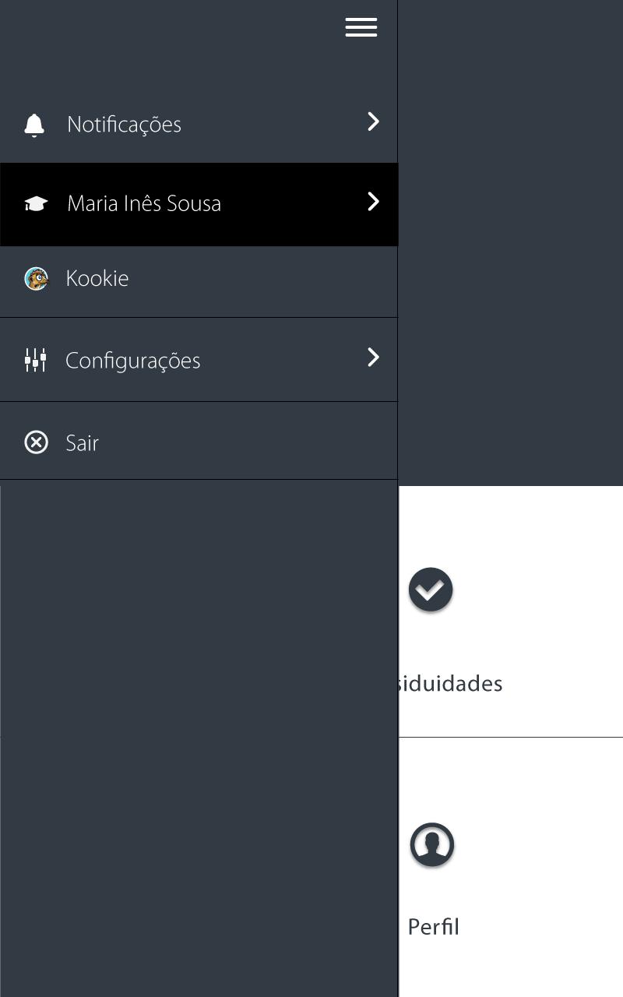This screenshot has height=997, width=623.
Task: Dismiss menu by tapping dimmed right area
Action: tap(510, 243)
